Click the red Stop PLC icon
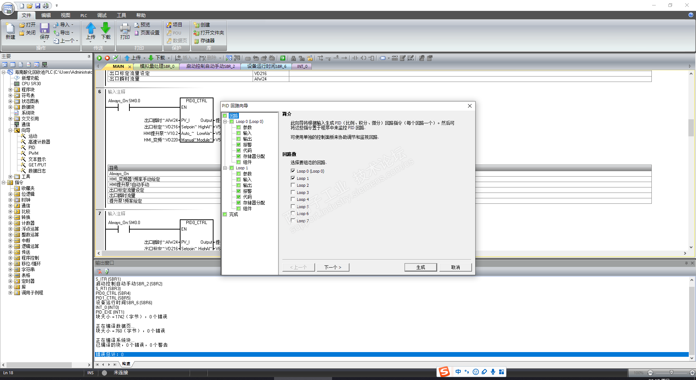Image resolution: width=696 pixels, height=380 pixels. (x=107, y=58)
